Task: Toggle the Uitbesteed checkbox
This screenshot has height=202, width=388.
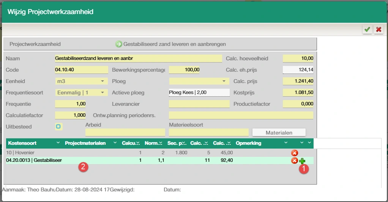Action: 58,127
